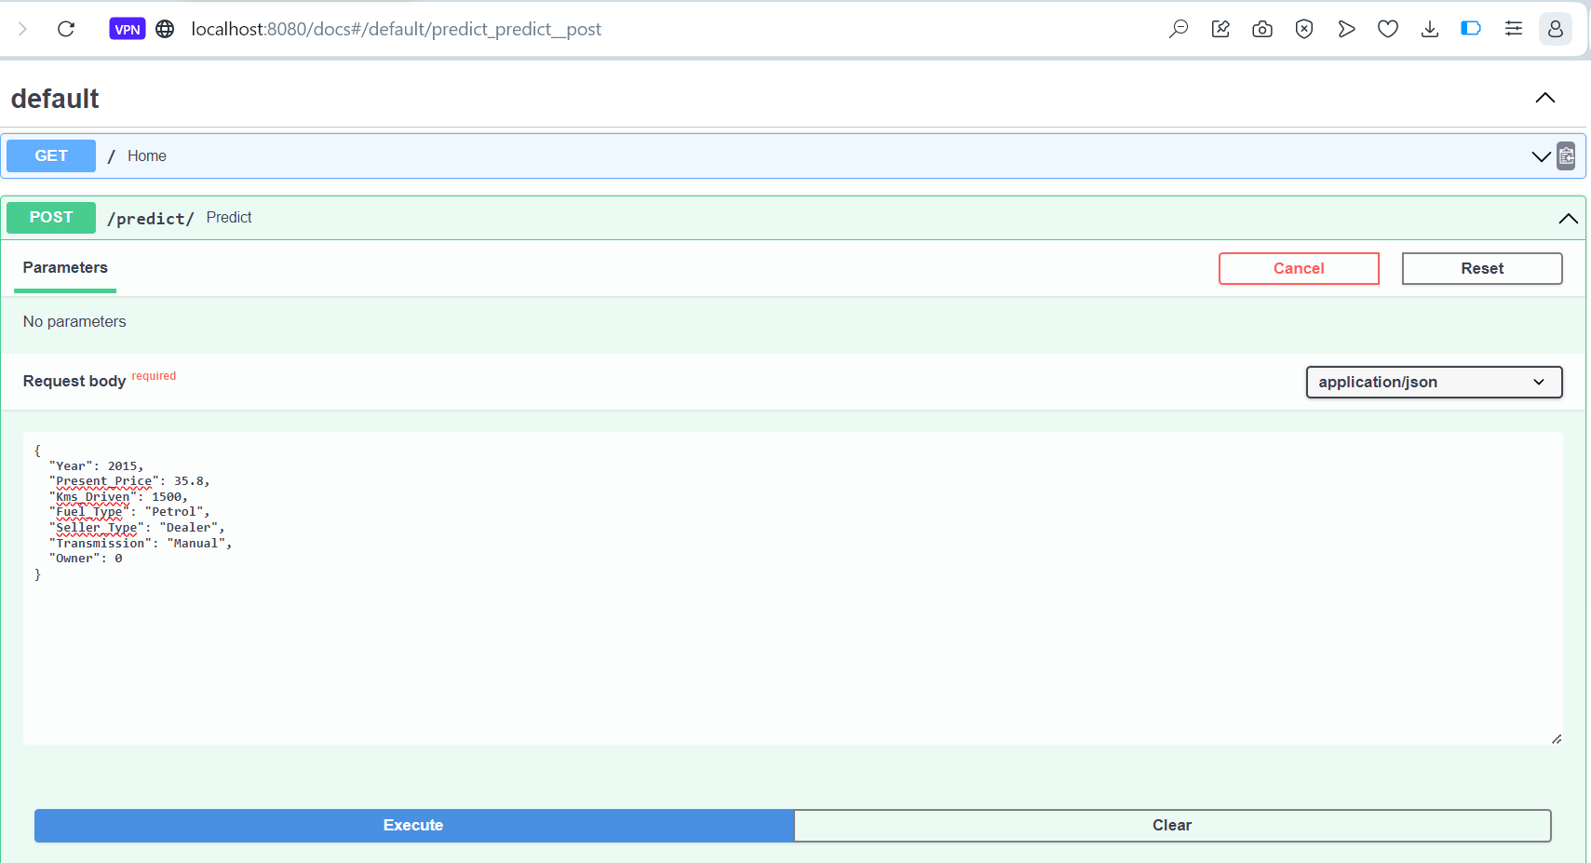This screenshot has height=863, width=1591.
Task: Click the default section heading
Action: click(x=55, y=99)
